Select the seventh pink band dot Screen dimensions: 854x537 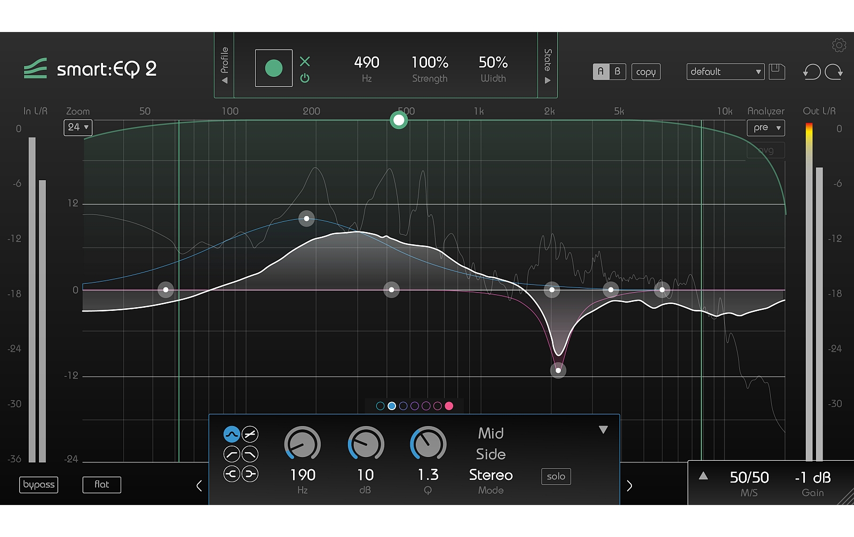click(449, 406)
